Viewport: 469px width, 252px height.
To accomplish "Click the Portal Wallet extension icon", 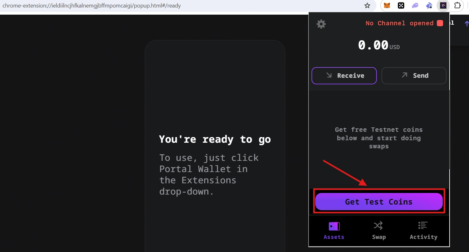I will click(x=443, y=6).
